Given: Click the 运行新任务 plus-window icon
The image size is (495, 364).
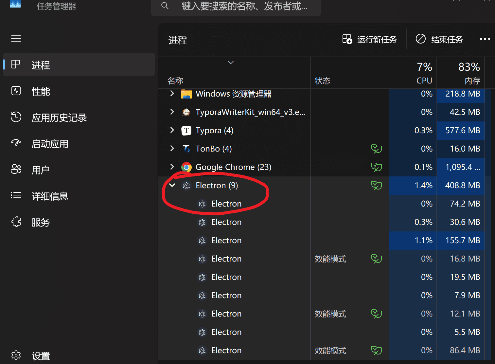Looking at the screenshot, I should tap(347, 39).
